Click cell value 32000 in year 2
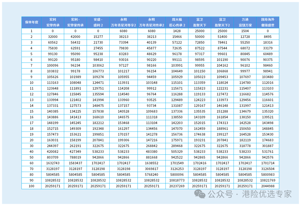The height and width of the screenshot is (206, 301). (x=53, y=37)
